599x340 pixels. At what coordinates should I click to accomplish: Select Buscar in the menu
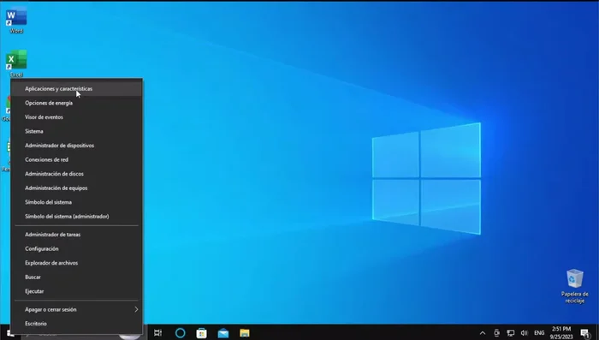point(76,277)
